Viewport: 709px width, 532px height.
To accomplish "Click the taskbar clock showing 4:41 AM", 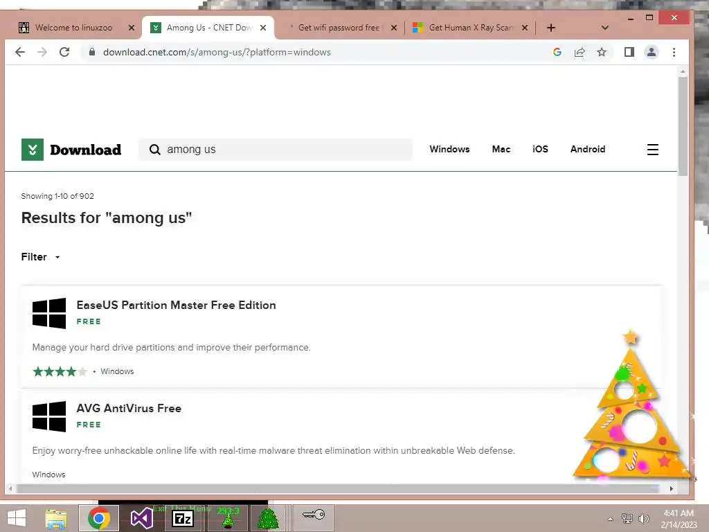I will (679, 519).
